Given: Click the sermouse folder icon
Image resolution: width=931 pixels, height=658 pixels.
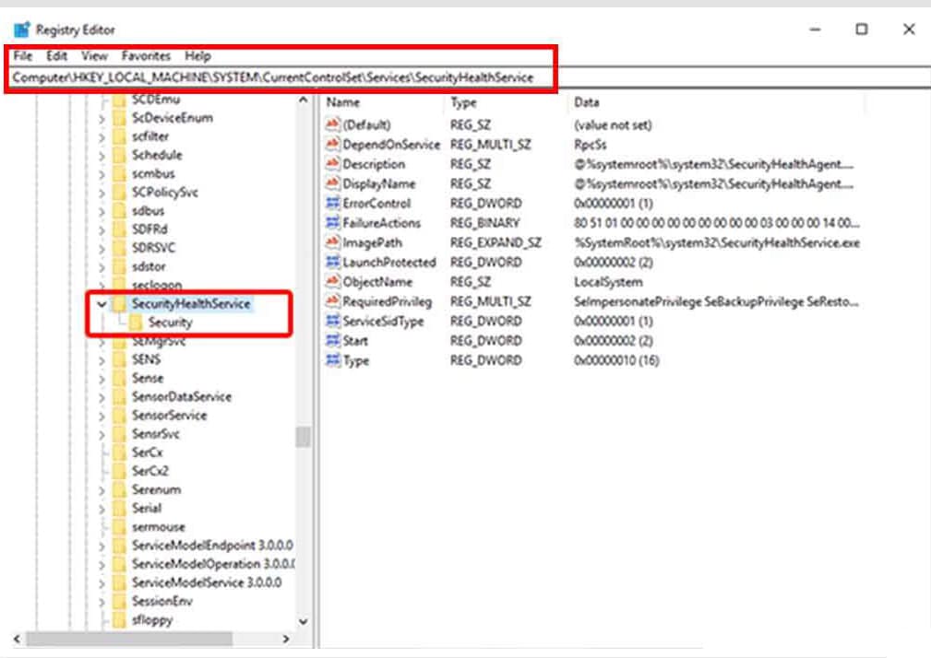Looking at the screenshot, I should tap(119, 527).
